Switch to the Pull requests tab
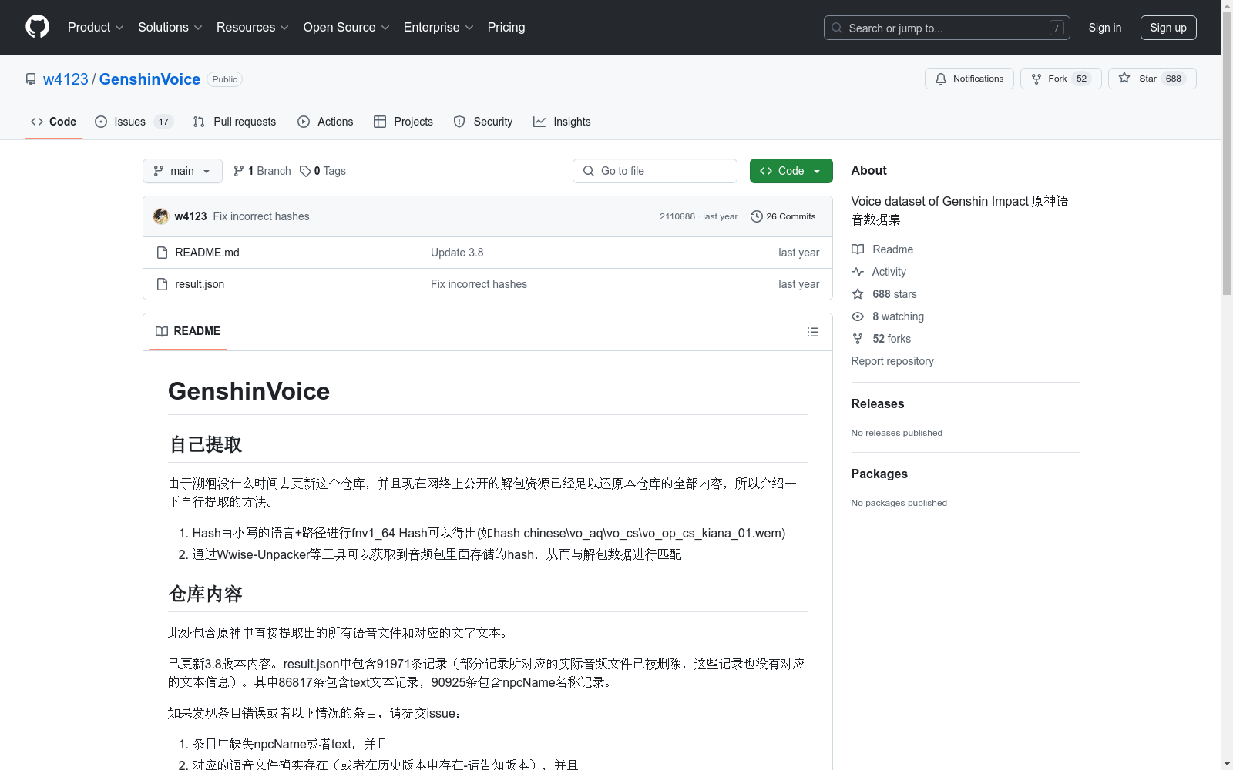Screen dimensions: 1233x770 (235, 122)
